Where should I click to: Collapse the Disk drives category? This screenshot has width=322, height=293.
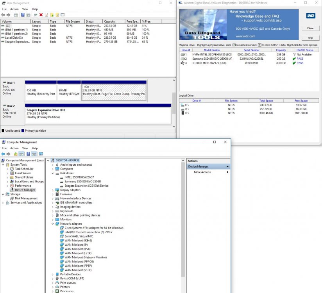(x=53, y=173)
